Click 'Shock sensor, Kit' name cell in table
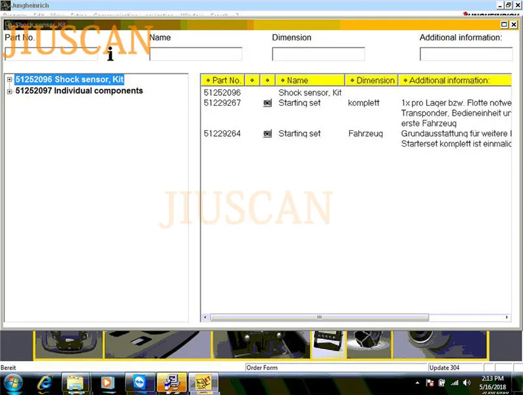Viewport: 523px width, 395px height. pos(310,93)
